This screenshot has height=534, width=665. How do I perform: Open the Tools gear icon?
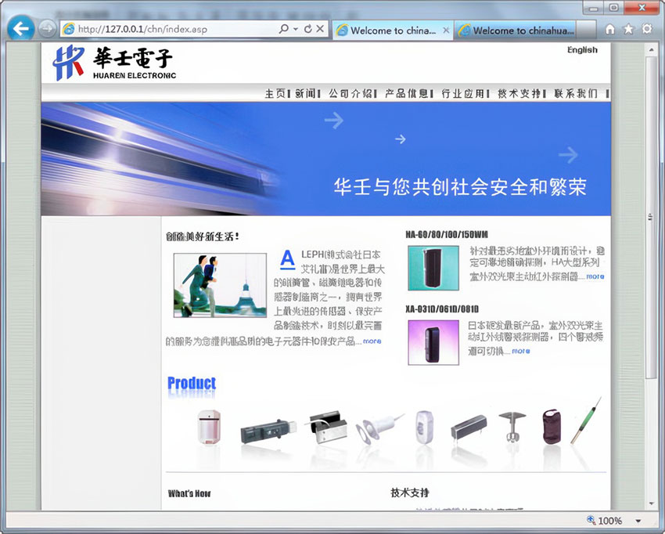(x=647, y=30)
